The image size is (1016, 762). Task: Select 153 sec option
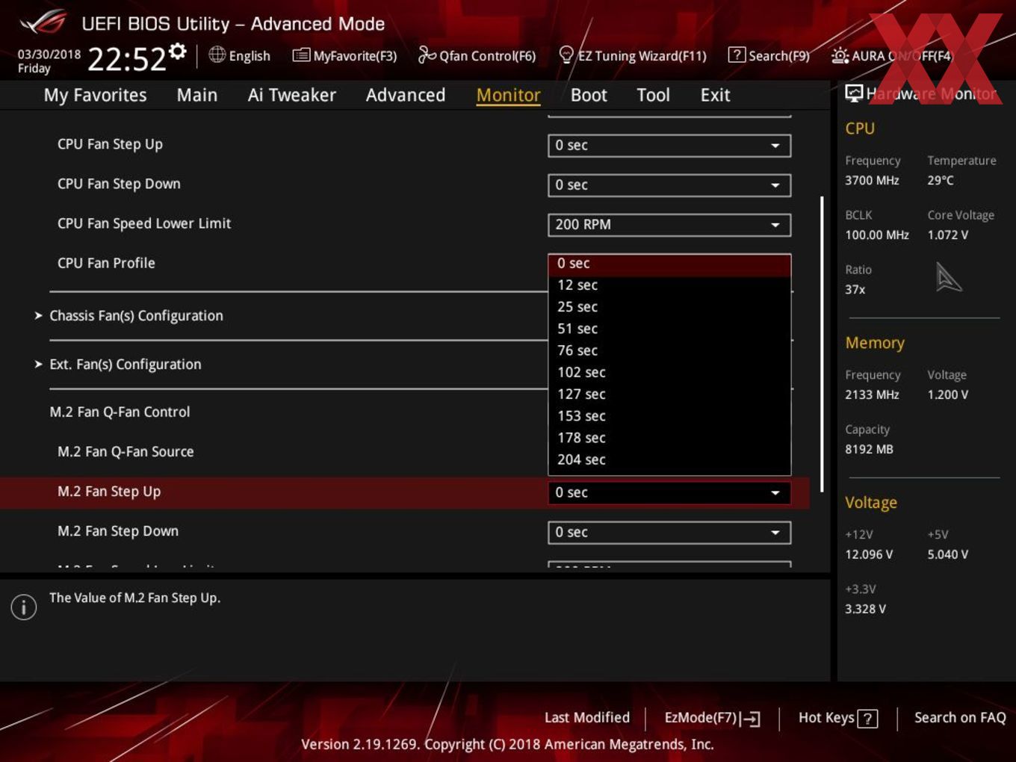[x=669, y=416]
